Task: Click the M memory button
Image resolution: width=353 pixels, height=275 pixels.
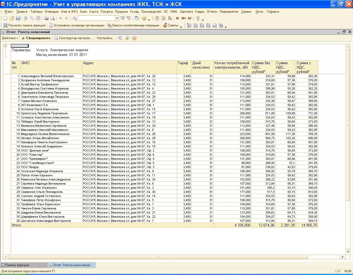Action: pyautogui.click(x=177, y=18)
